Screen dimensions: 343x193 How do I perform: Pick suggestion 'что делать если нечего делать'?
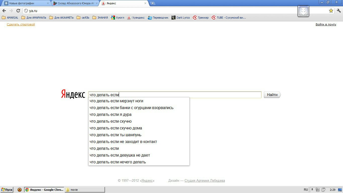[139, 162]
